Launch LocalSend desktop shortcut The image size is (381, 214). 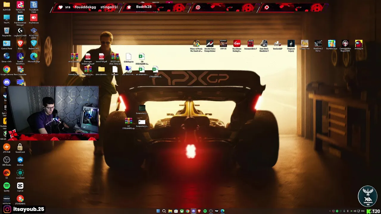(20, 174)
